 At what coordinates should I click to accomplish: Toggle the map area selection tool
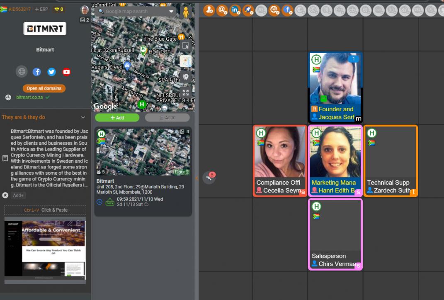(x=185, y=46)
